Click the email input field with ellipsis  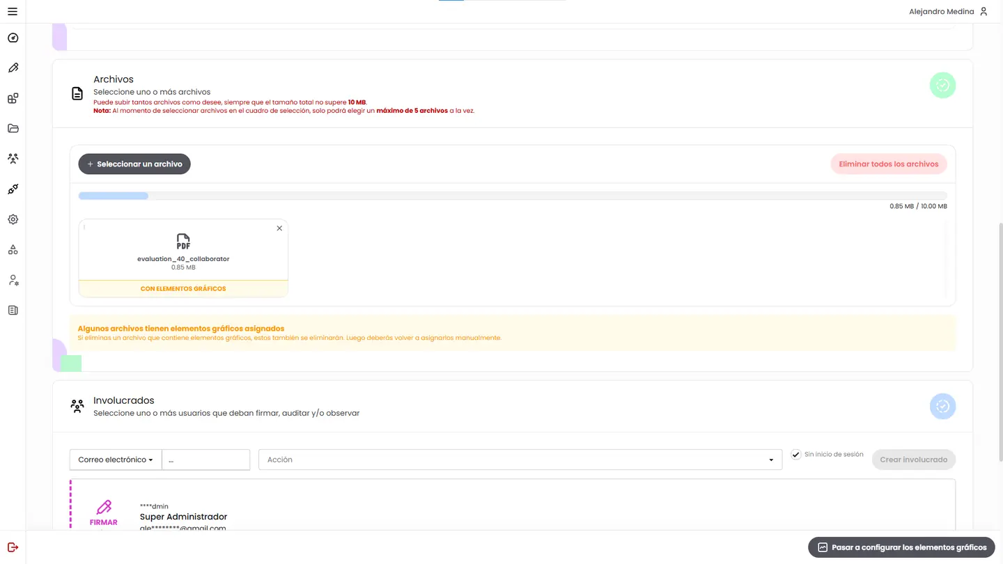205,460
